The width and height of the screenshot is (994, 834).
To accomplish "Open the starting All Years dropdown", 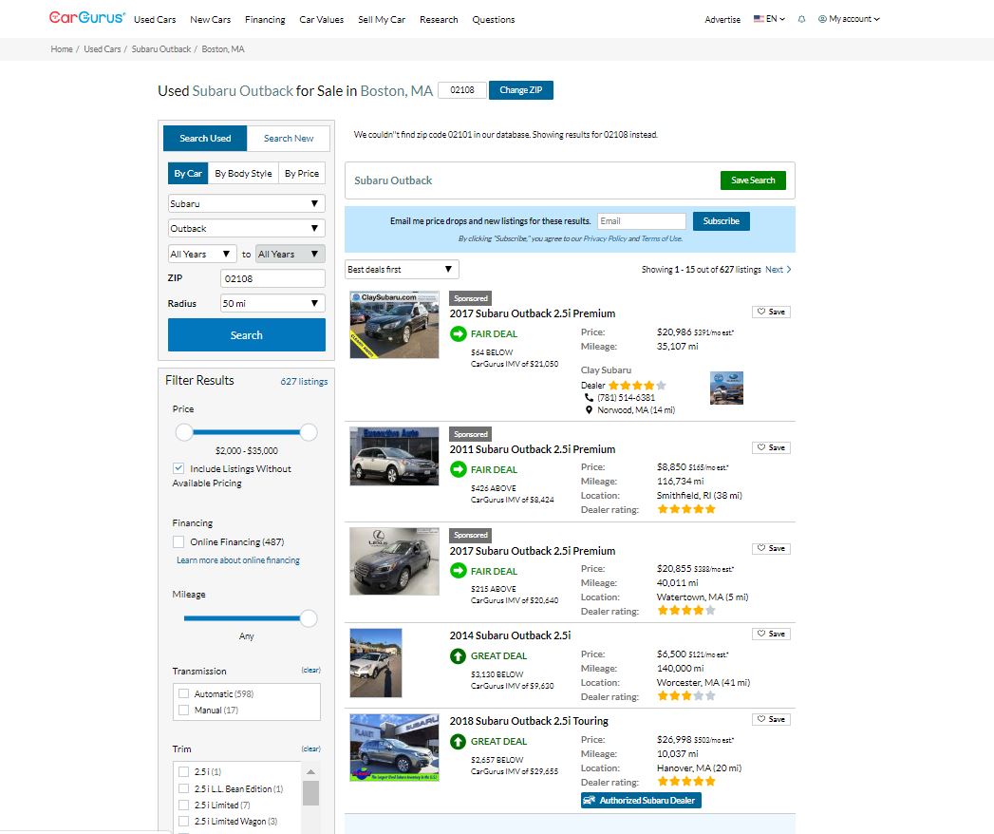I will point(202,254).
